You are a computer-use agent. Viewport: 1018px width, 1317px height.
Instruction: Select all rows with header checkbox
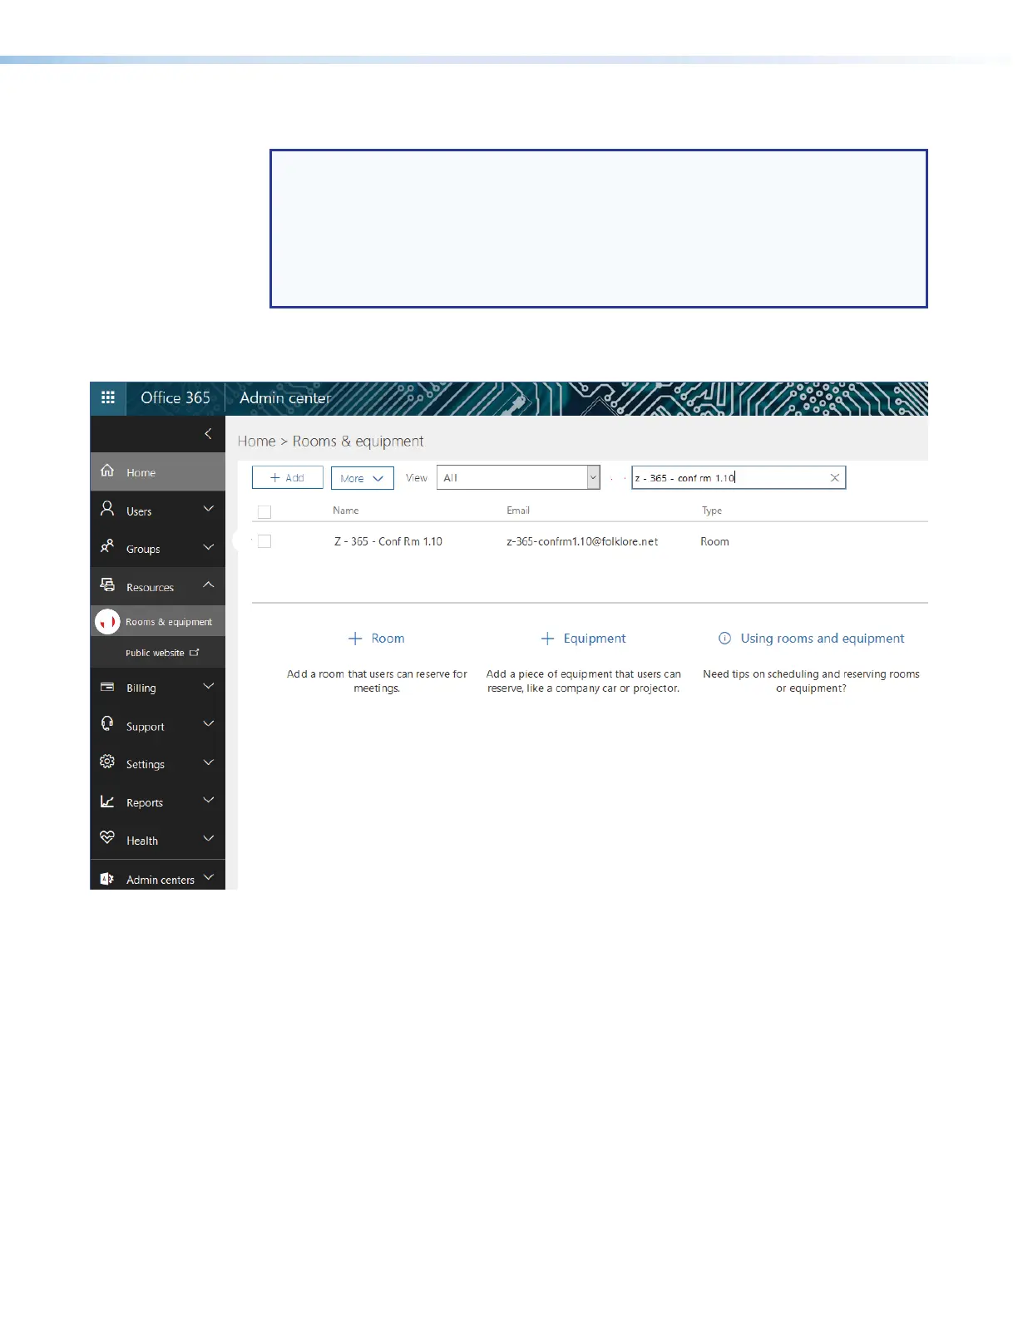[264, 512]
